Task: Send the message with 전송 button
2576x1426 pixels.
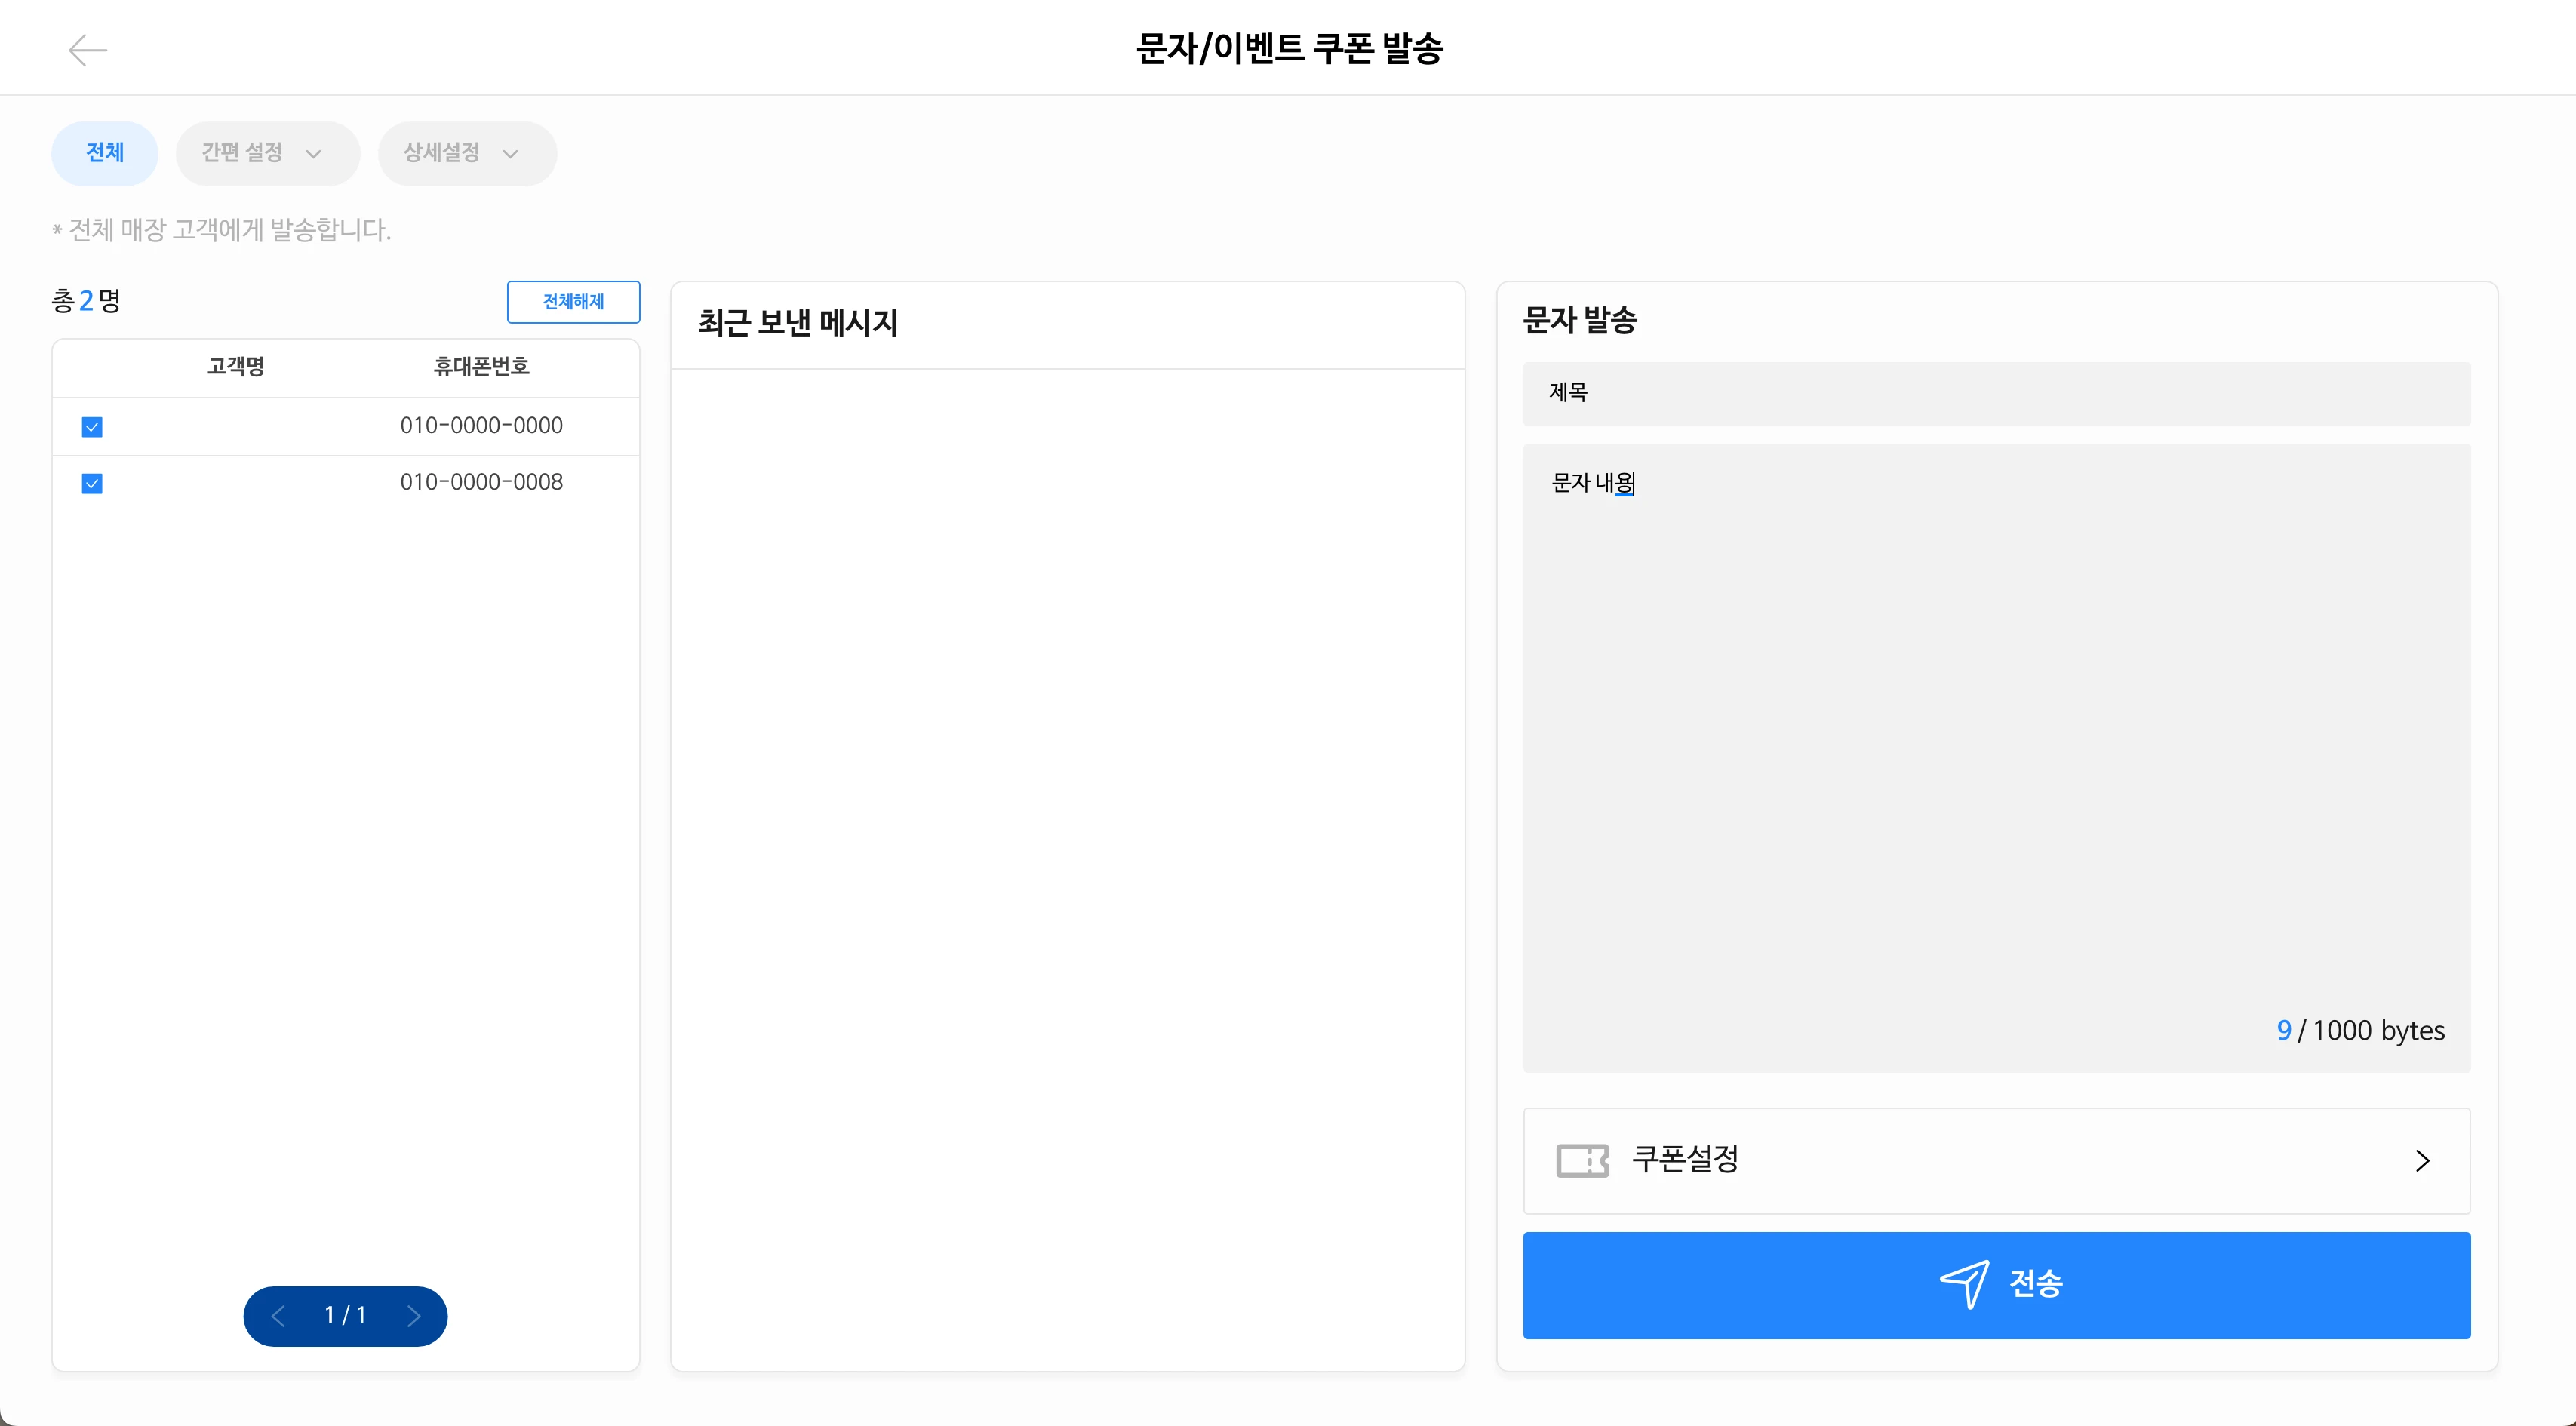Action: tap(1996, 1285)
